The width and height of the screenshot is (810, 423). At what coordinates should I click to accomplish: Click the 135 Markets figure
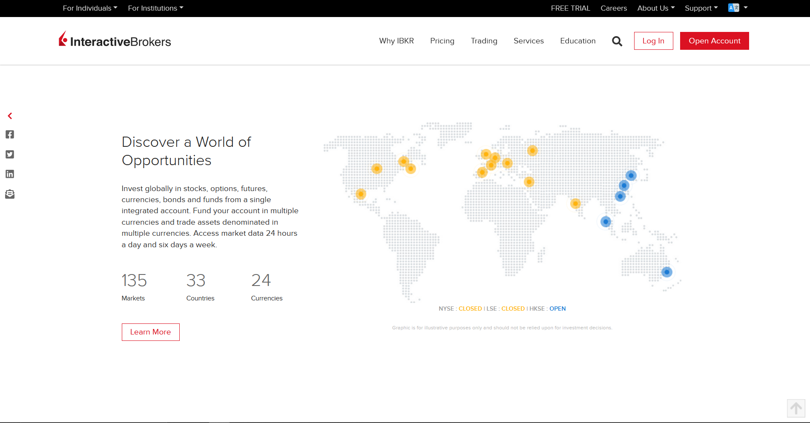click(134, 287)
